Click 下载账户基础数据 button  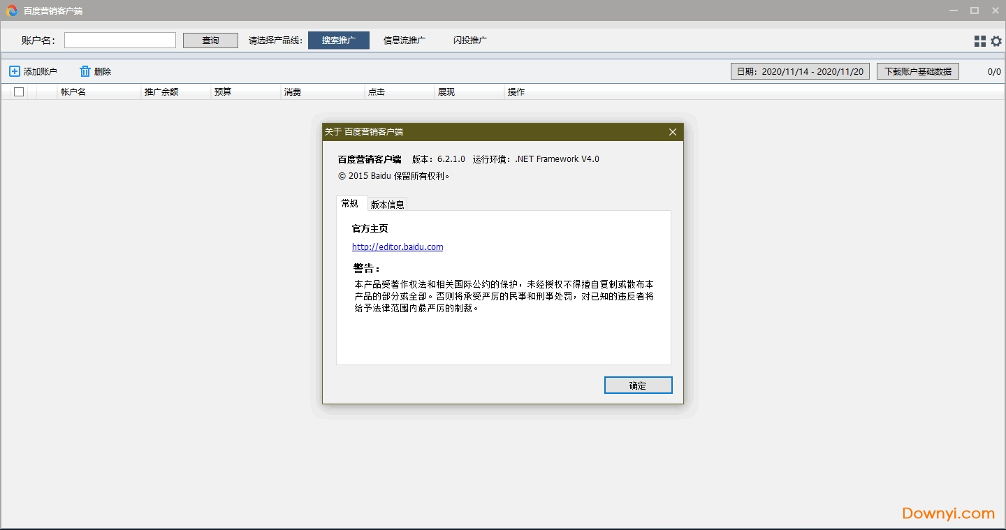917,71
